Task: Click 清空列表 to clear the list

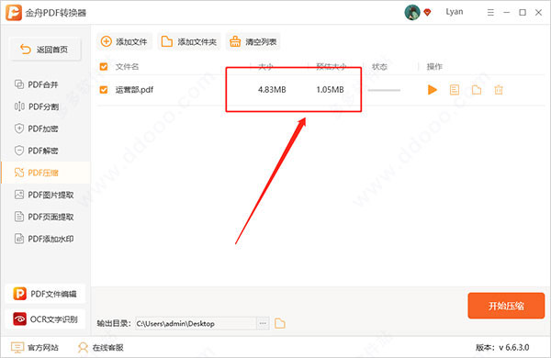Action: [x=253, y=42]
